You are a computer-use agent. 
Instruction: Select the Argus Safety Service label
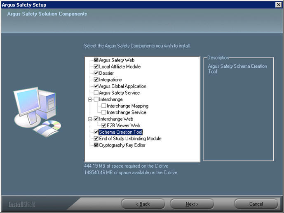(120, 93)
